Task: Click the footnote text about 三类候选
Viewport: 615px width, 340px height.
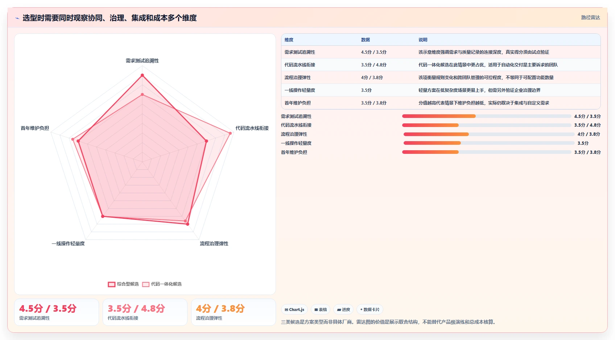Action: pos(389,322)
